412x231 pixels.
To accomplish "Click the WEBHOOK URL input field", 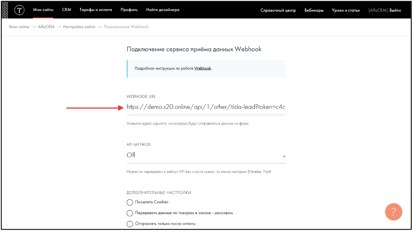I will point(206,107).
